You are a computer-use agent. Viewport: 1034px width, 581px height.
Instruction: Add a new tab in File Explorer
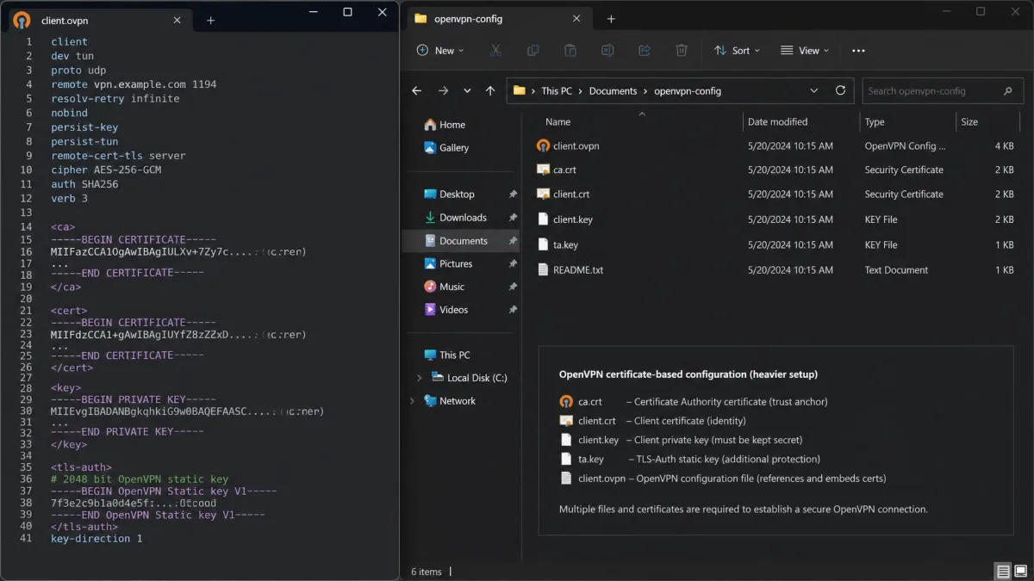click(611, 19)
